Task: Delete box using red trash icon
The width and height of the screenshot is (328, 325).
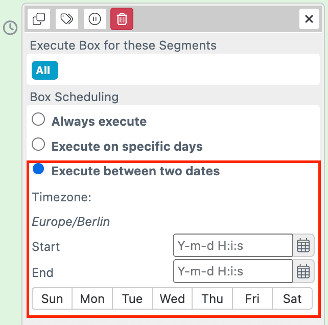Action: click(122, 19)
